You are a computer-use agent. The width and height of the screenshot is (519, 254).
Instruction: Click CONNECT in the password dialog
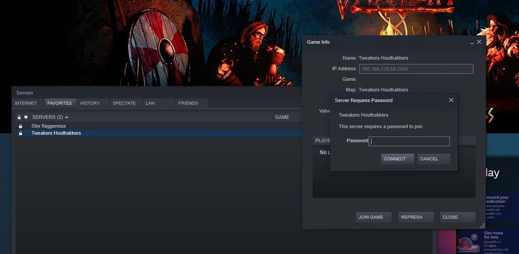point(397,159)
